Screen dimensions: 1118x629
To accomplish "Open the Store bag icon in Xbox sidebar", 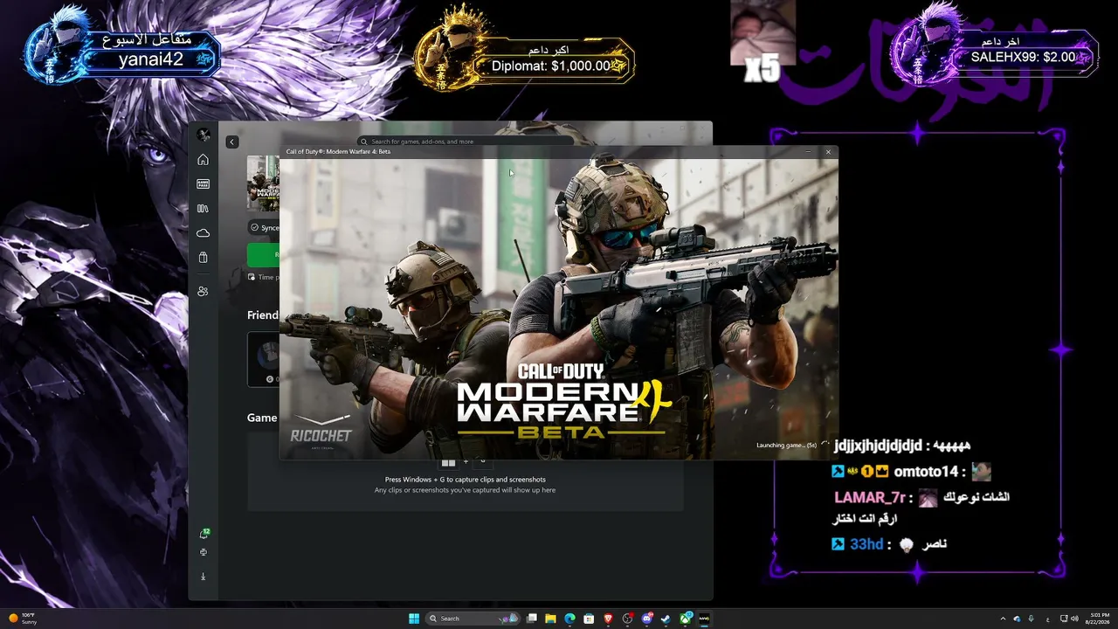I will tap(204, 258).
